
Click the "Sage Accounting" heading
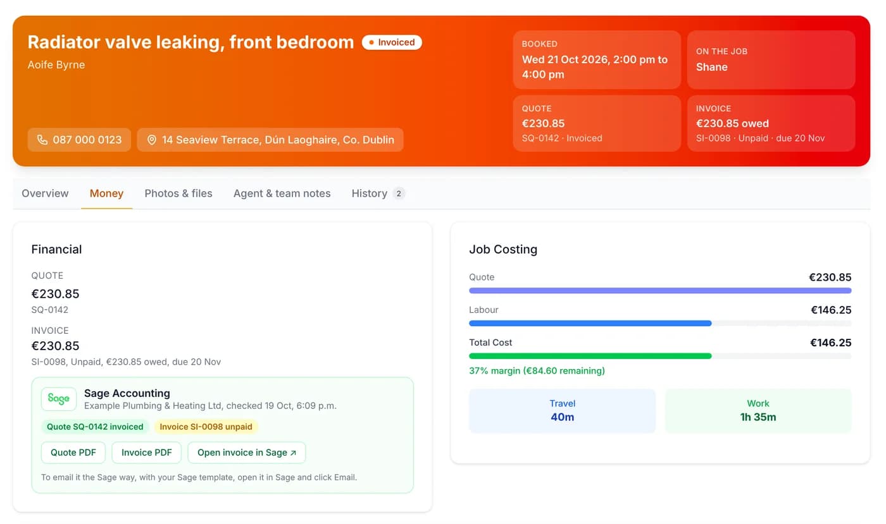[127, 393]
